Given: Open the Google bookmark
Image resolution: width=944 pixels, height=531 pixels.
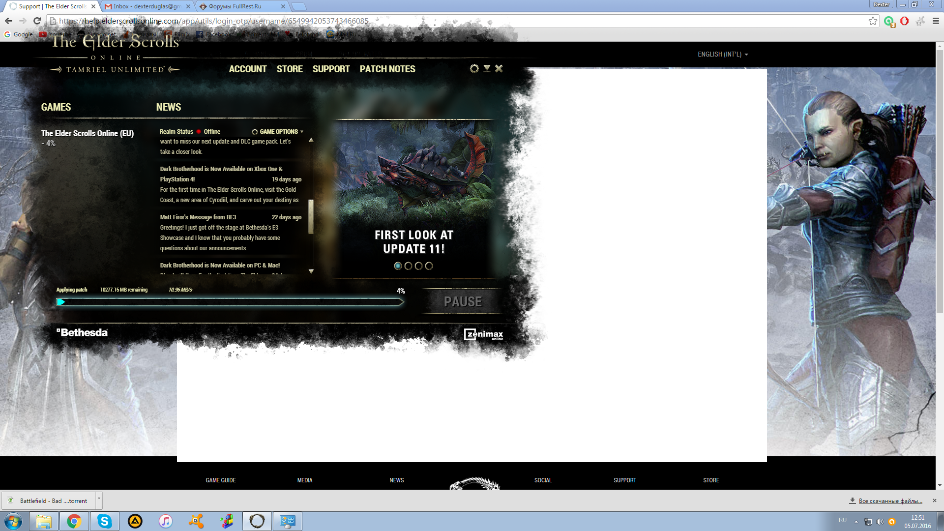Looking at the screenshot, I should 19,34.
